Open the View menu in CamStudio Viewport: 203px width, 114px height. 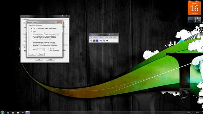pyautogui.click(x=111, y=38)
